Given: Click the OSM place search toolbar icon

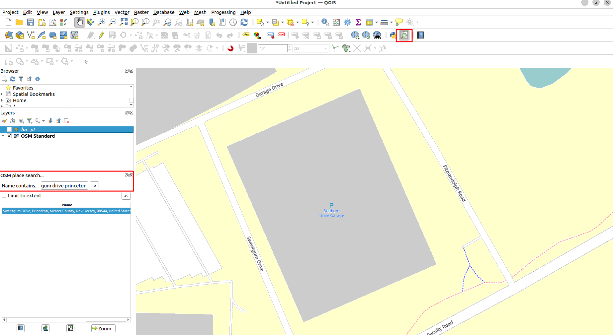Looking at the screenshot, I should click(x=404, y=35).
